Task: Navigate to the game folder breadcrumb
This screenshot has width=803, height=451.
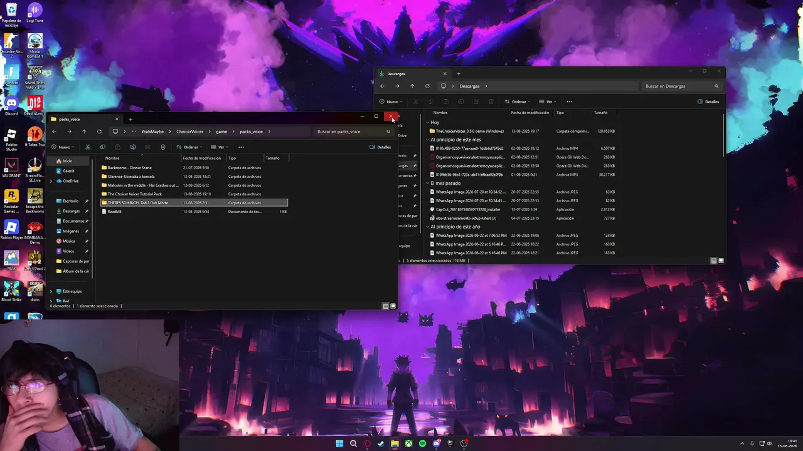Action: click(x=221, y=132)
